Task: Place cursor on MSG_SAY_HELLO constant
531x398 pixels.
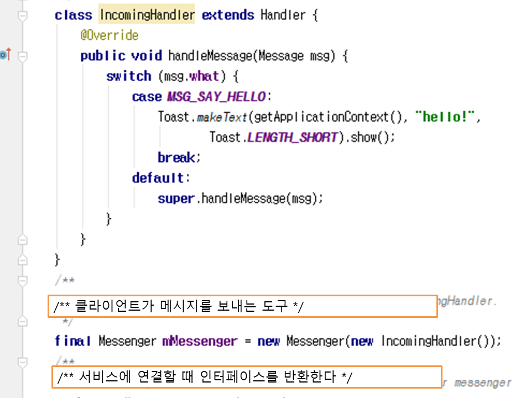Action: 216,97
